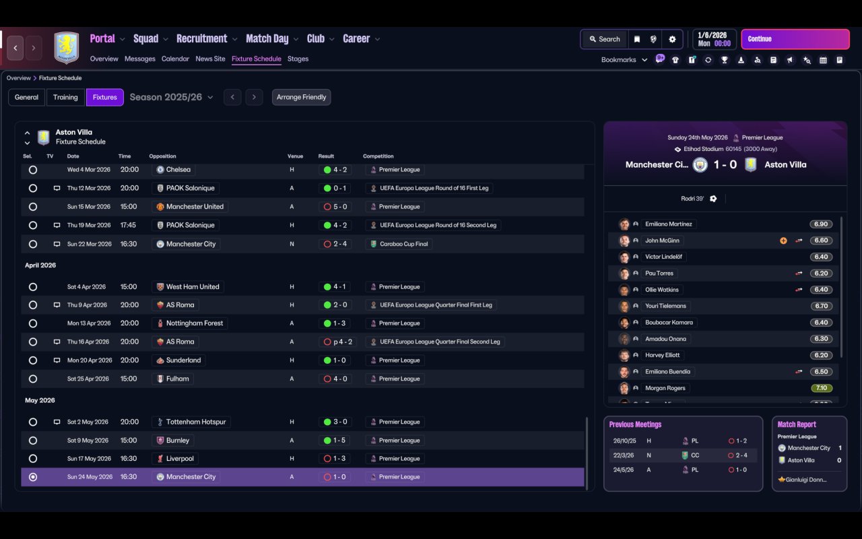Screen dimensions: 862x539
Task: Click the trophy shortcut icon
Action: click(x=725, y=60)
